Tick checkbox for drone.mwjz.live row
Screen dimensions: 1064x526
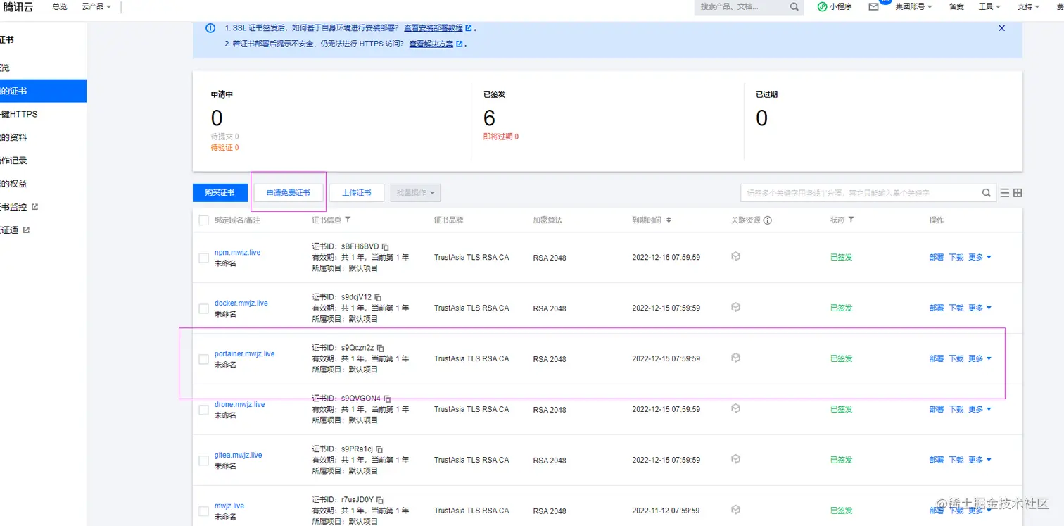pyautogui.click(x=203, y=410)
